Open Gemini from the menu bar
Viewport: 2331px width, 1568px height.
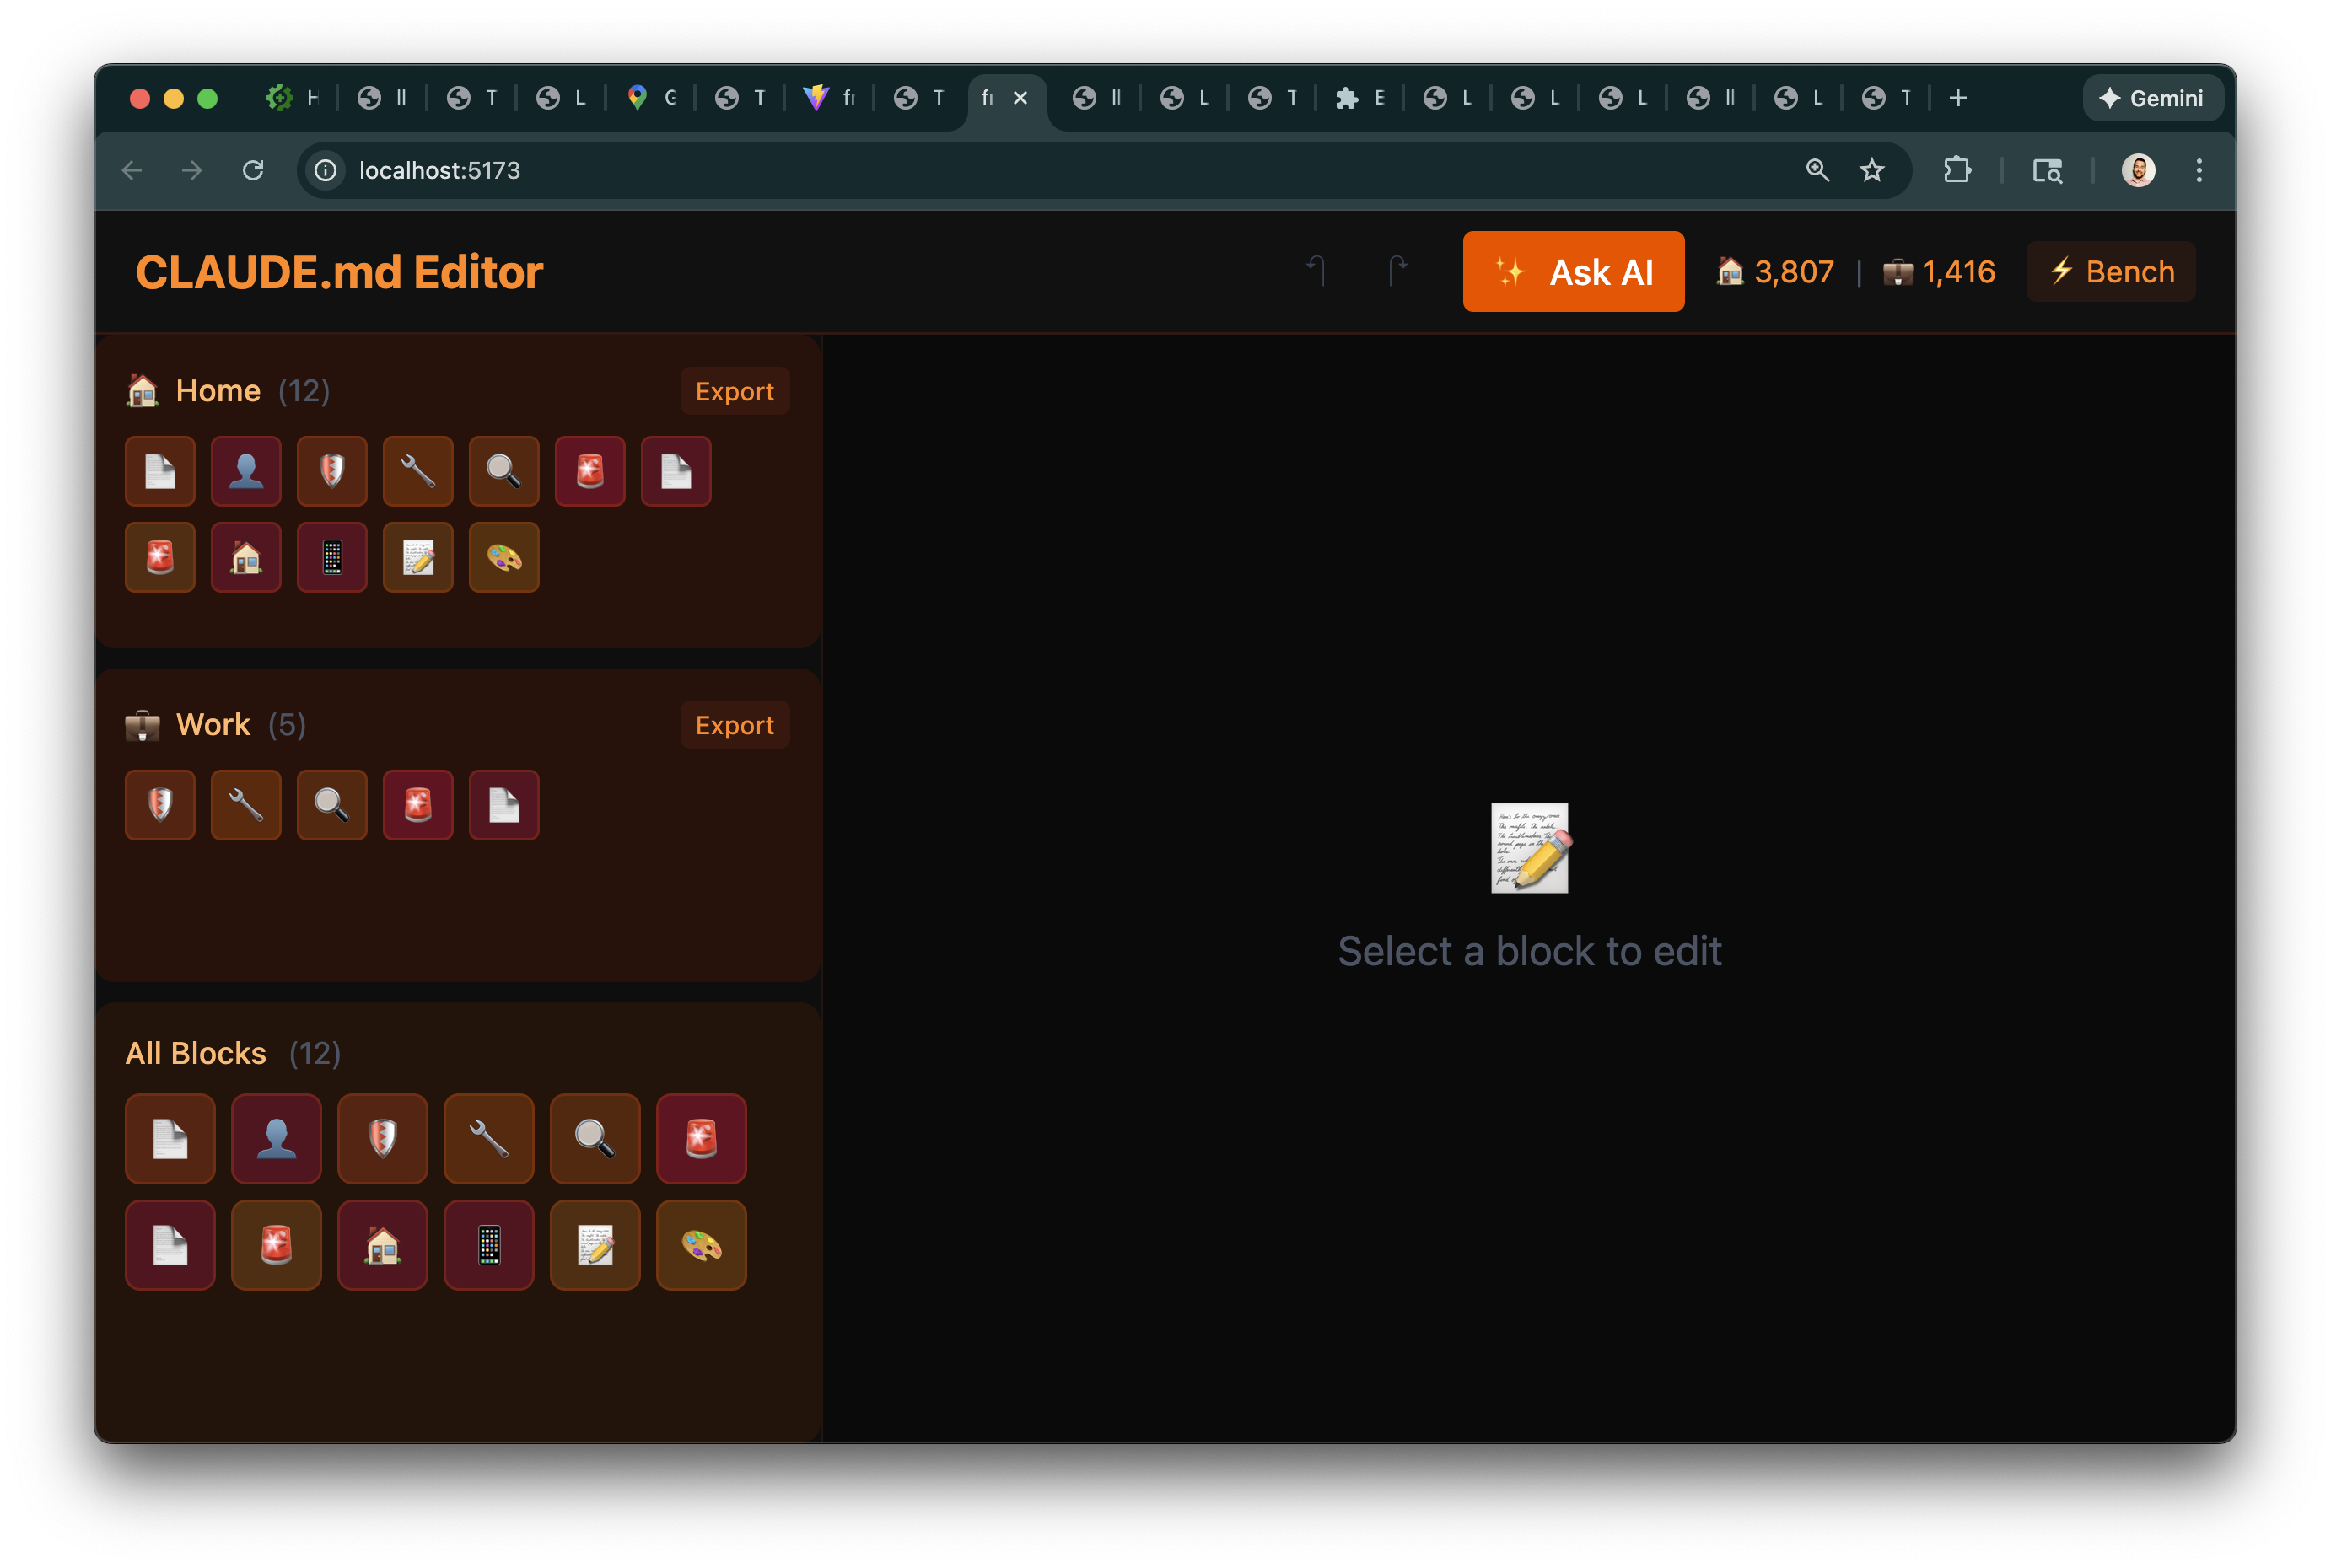pyautogui.click(x=2152, y=97)
